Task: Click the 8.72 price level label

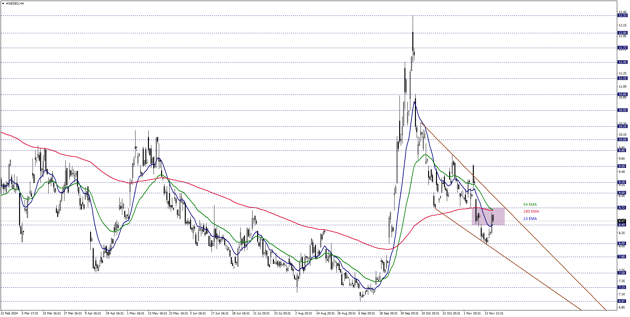Action: pos(622,208)
